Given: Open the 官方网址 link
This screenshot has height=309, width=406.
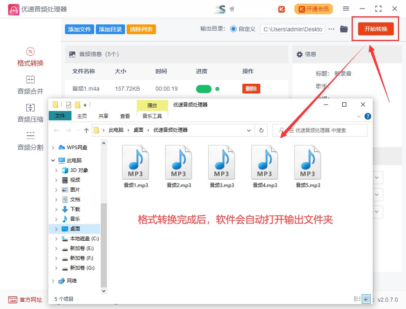Looking at the screenshot, I should click(x=31, y=300).
